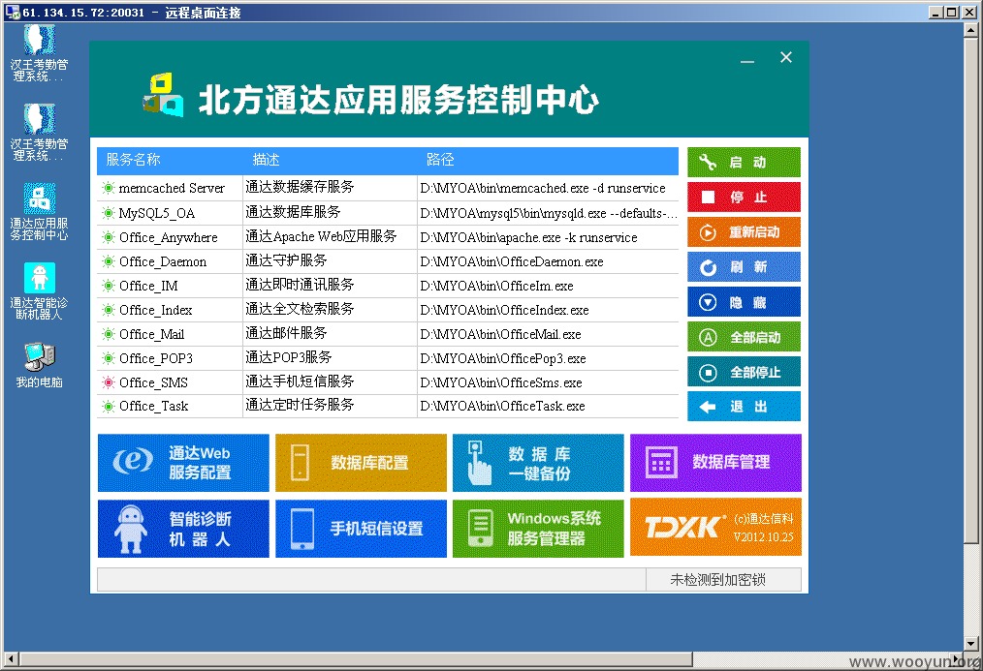Viewport: 983px width, 671px height.
Task: Click the 服务名称 column header
Action: pos(133,160)
